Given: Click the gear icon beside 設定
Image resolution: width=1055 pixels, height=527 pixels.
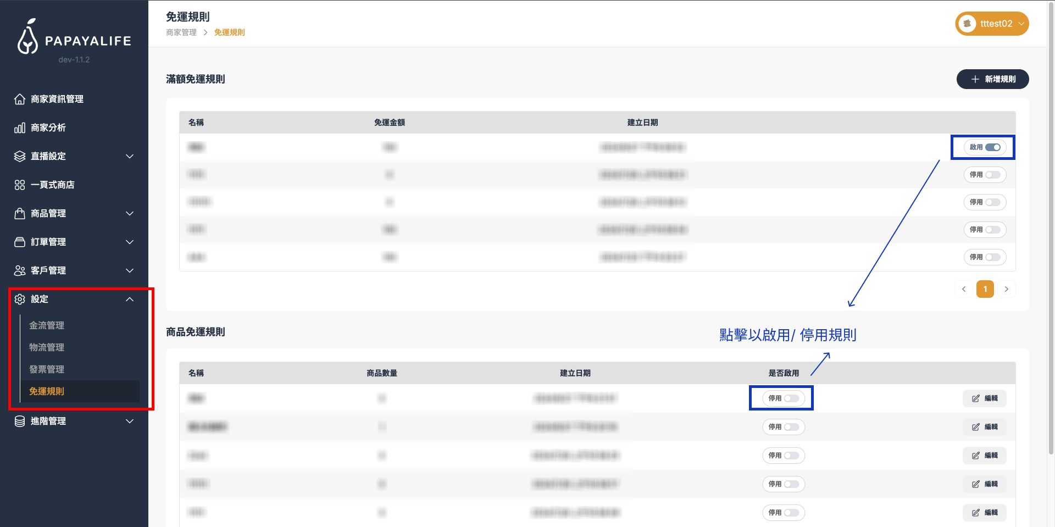Looking at the screenshot, I should (20, 299).
